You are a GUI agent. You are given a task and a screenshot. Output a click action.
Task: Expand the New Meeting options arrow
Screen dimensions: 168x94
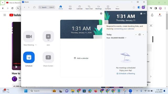coord(36,45)
